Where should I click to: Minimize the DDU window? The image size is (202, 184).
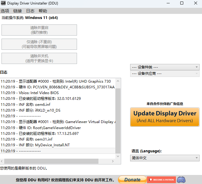168,3
